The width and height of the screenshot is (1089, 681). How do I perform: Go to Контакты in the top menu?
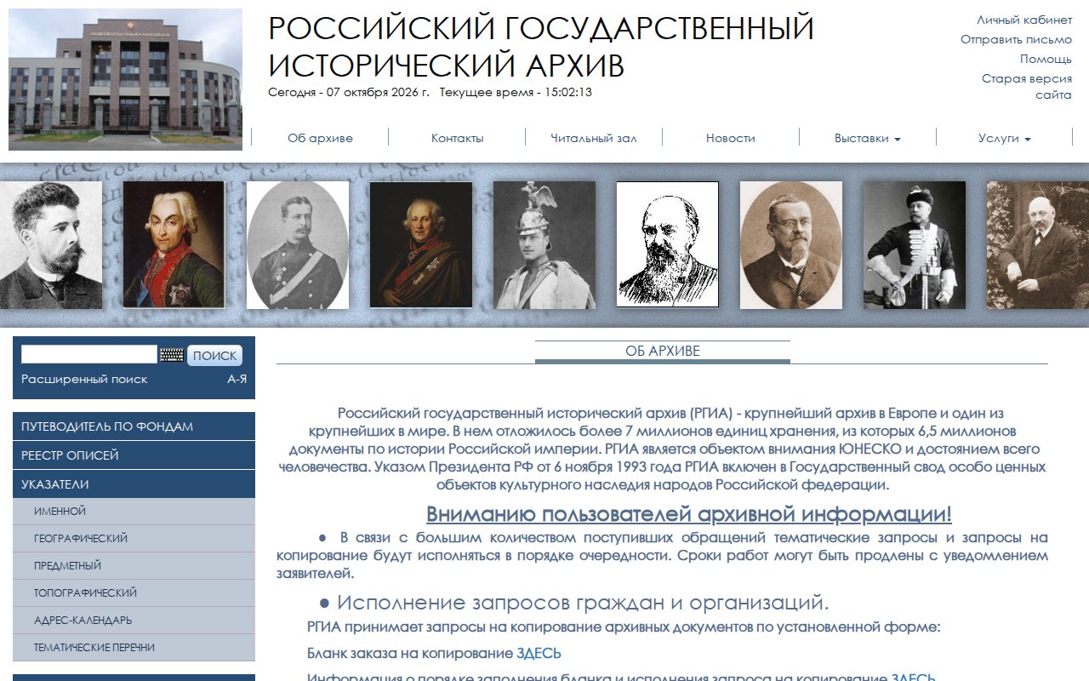[457, 138]
